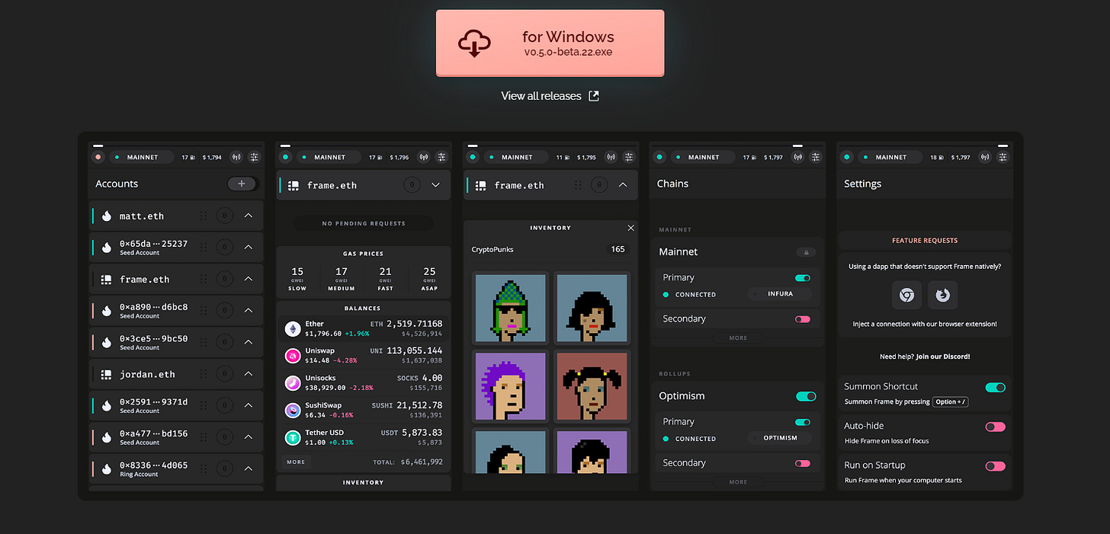
Task: Click the broadcast icon in Settings panel header
Action: click(986, 158)
